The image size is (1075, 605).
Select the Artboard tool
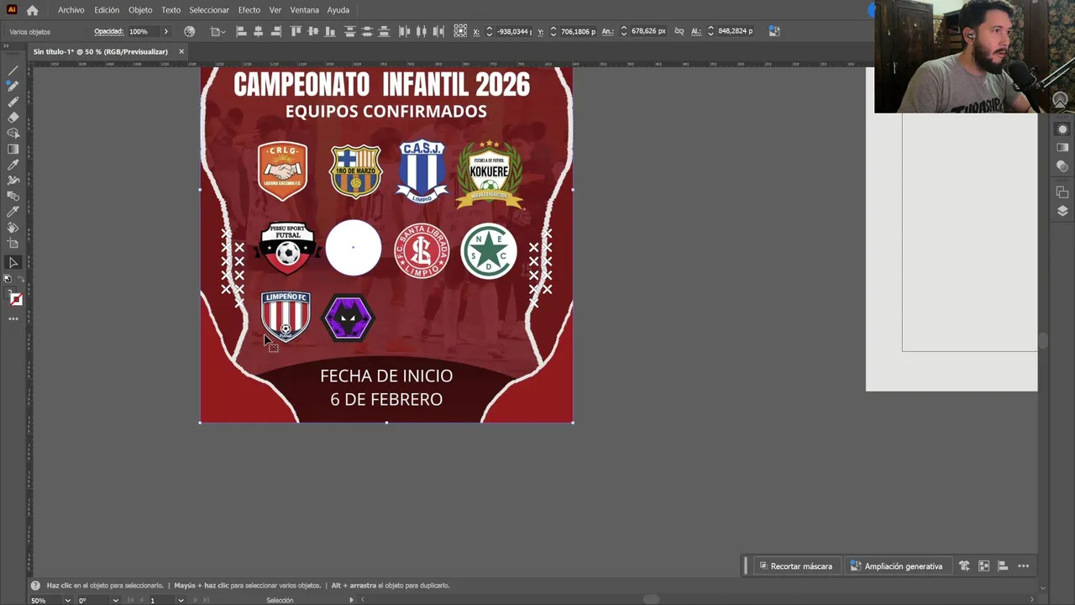tap(13, 243)
